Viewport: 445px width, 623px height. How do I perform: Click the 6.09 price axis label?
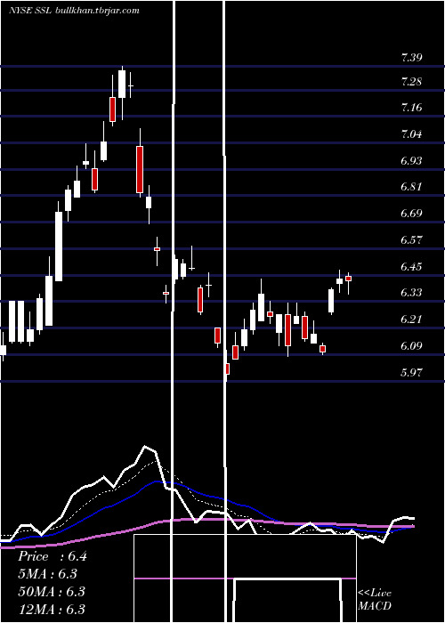coord(411,346)
